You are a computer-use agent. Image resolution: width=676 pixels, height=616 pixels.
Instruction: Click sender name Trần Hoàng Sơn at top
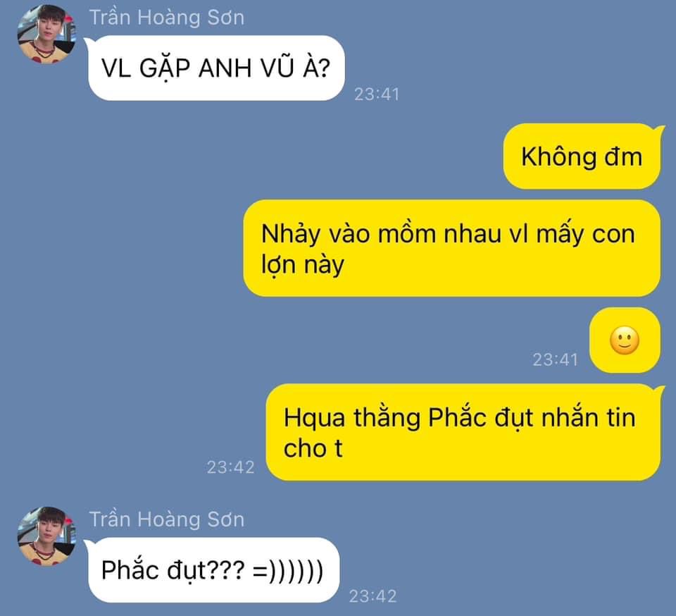click(x=166, y=18)
